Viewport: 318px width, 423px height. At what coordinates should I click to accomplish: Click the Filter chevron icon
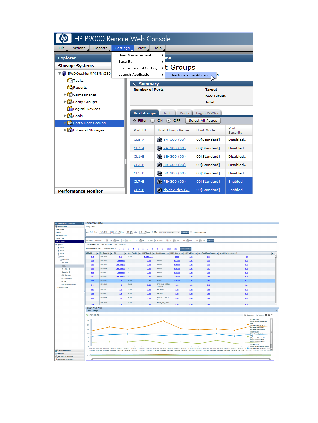(134, 121)
